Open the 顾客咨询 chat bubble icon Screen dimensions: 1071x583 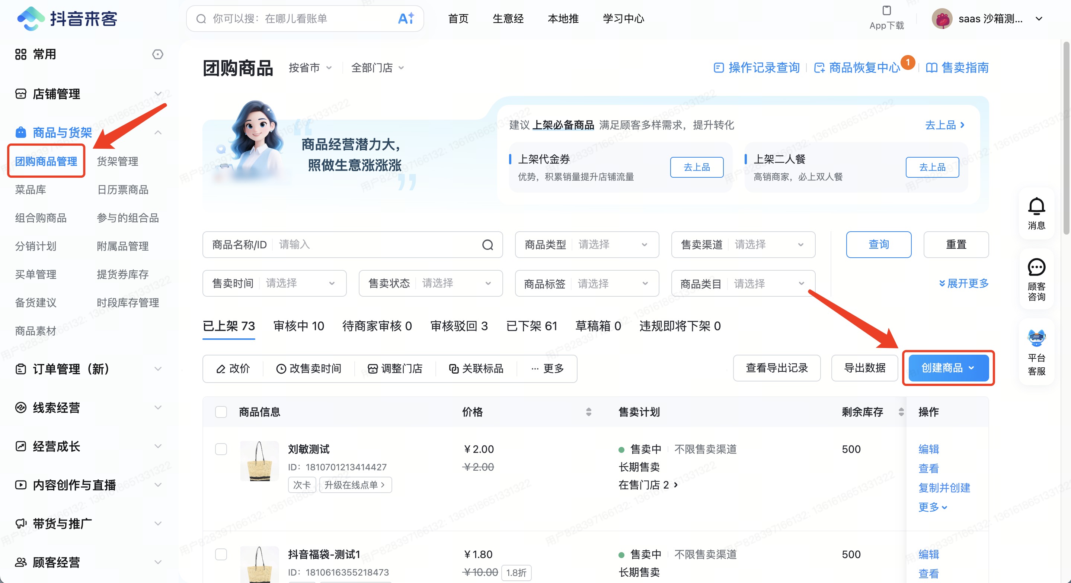pyautogui.click(x=1036, y=268)
